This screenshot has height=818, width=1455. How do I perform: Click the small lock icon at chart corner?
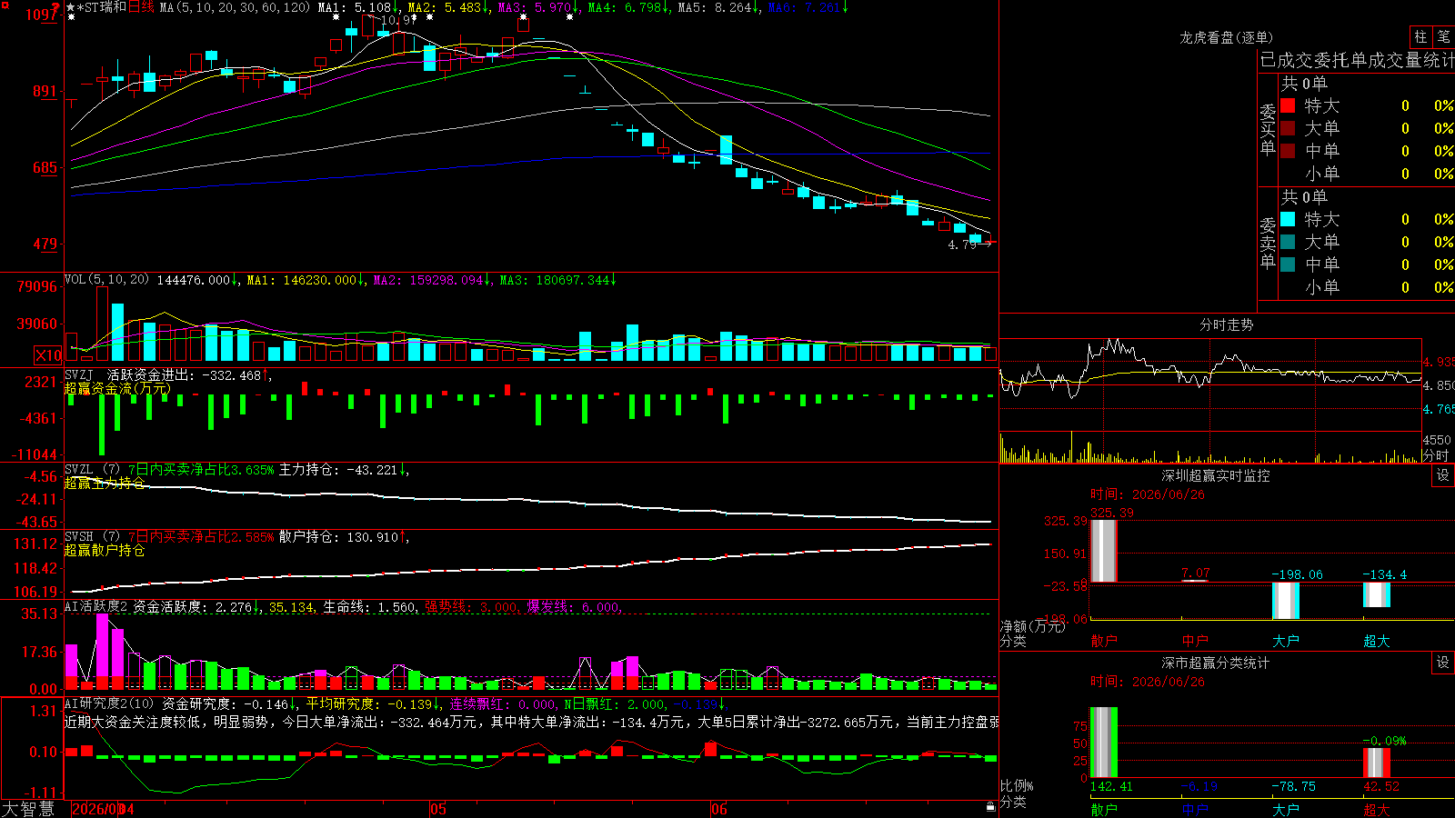pos(991,806)
